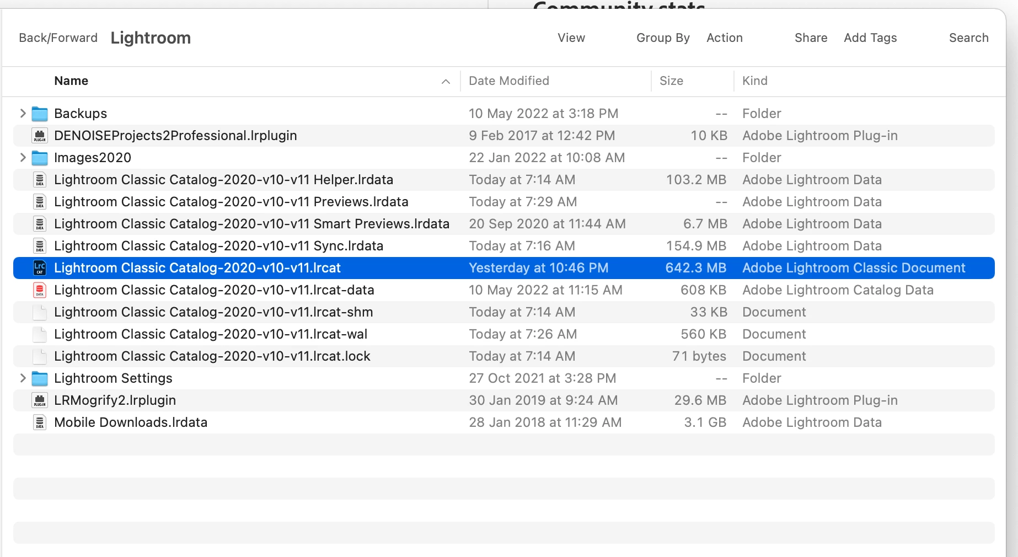Screen dimensions: 1018x557
Task: Click the Lightroom Settings folder icon
Action: pos(40,378)
